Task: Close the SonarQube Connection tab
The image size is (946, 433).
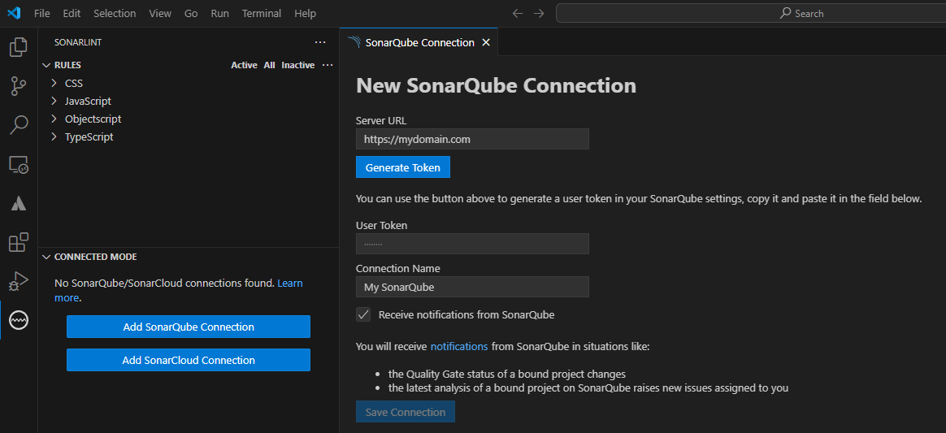Action: click(486, 43)
